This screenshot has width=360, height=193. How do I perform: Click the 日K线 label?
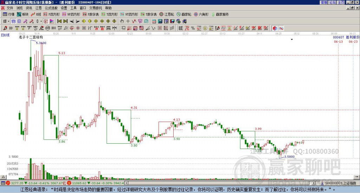5,35
